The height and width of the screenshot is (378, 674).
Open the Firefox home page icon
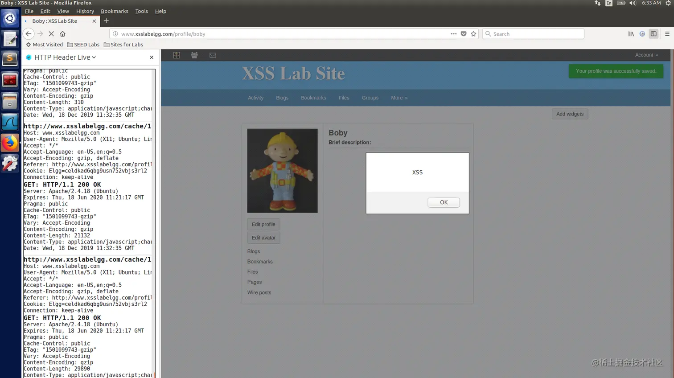(63, 34)
